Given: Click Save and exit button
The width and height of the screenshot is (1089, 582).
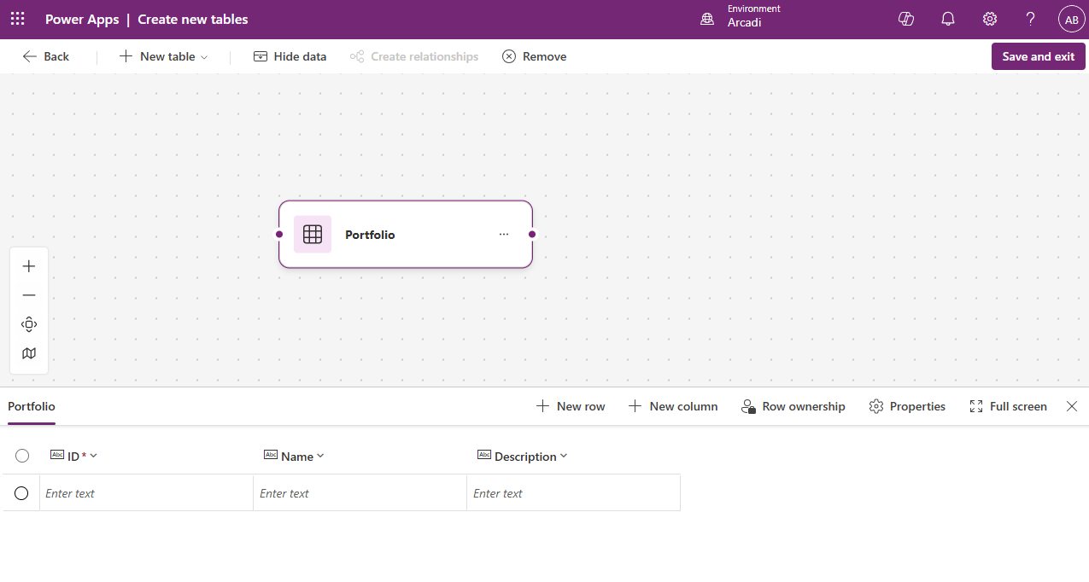Looking at the screenshot, I should (1039, 56).
